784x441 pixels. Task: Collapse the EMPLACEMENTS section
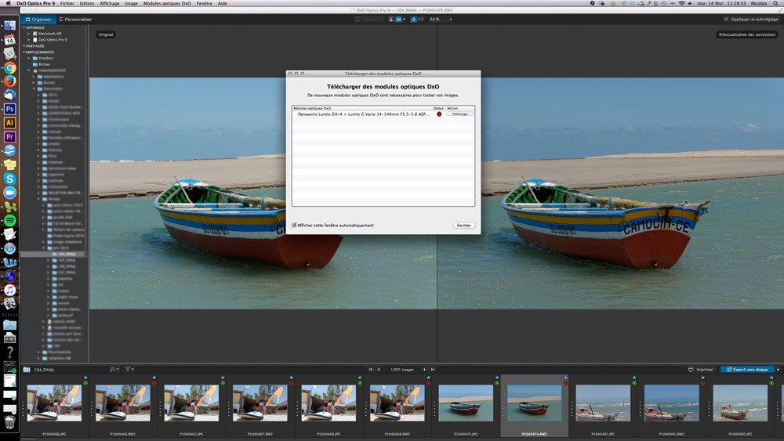point(24,52)
